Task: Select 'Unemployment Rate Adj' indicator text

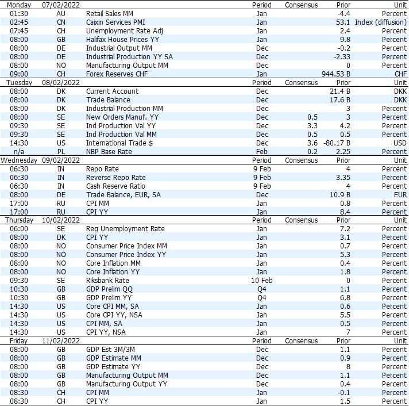Action: (125, 31)
